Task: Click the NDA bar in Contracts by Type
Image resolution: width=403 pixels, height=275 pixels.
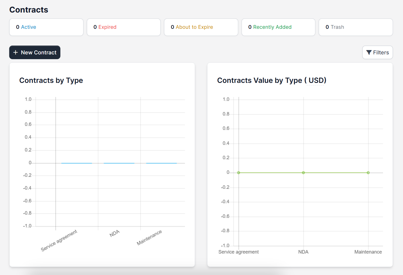Action: point(119,163)
